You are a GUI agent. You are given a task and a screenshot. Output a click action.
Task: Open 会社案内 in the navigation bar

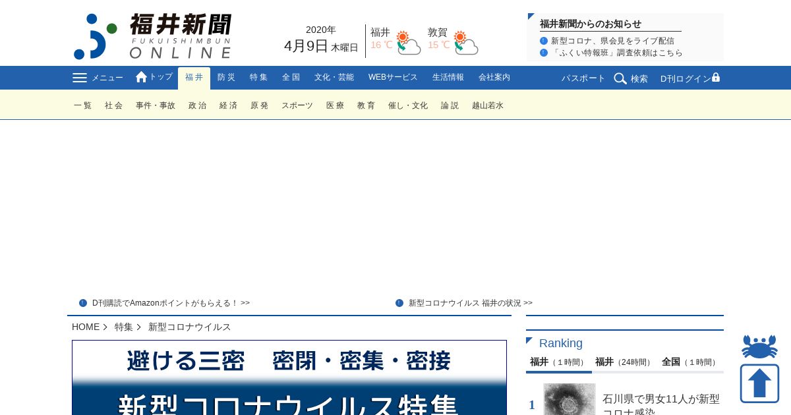point(494,78)
